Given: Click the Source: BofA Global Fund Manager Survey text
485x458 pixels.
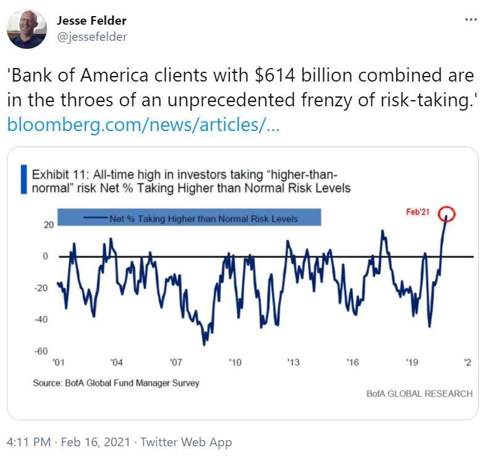Looking at the screenshot, I should [116, 383].
